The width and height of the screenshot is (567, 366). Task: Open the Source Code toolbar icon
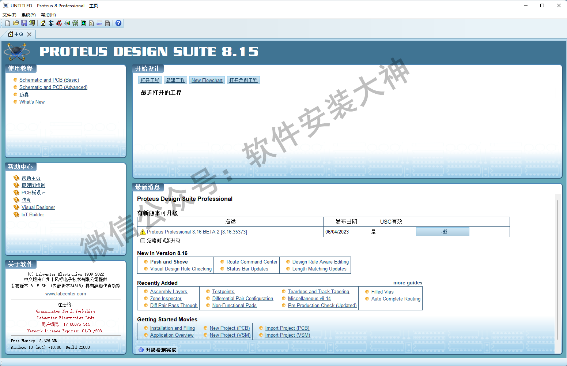(99, 23)
